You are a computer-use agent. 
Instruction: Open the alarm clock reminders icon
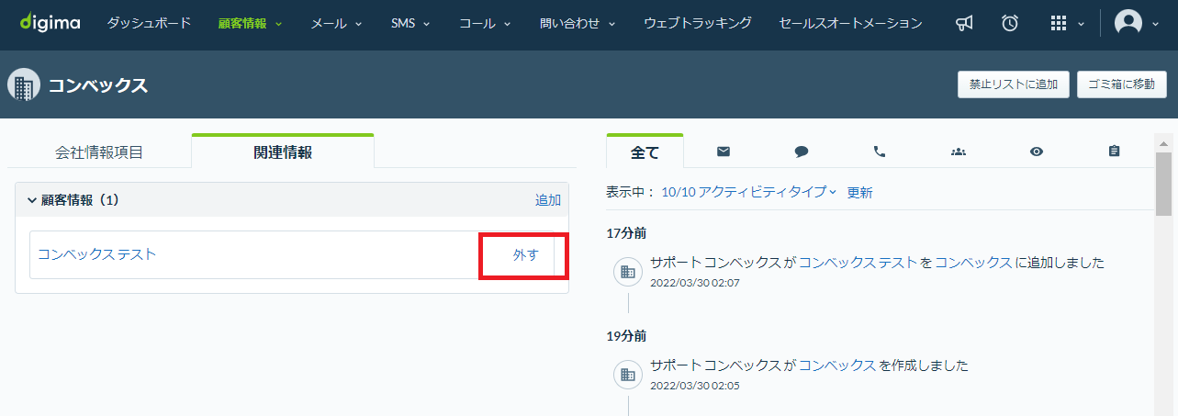1010,23
